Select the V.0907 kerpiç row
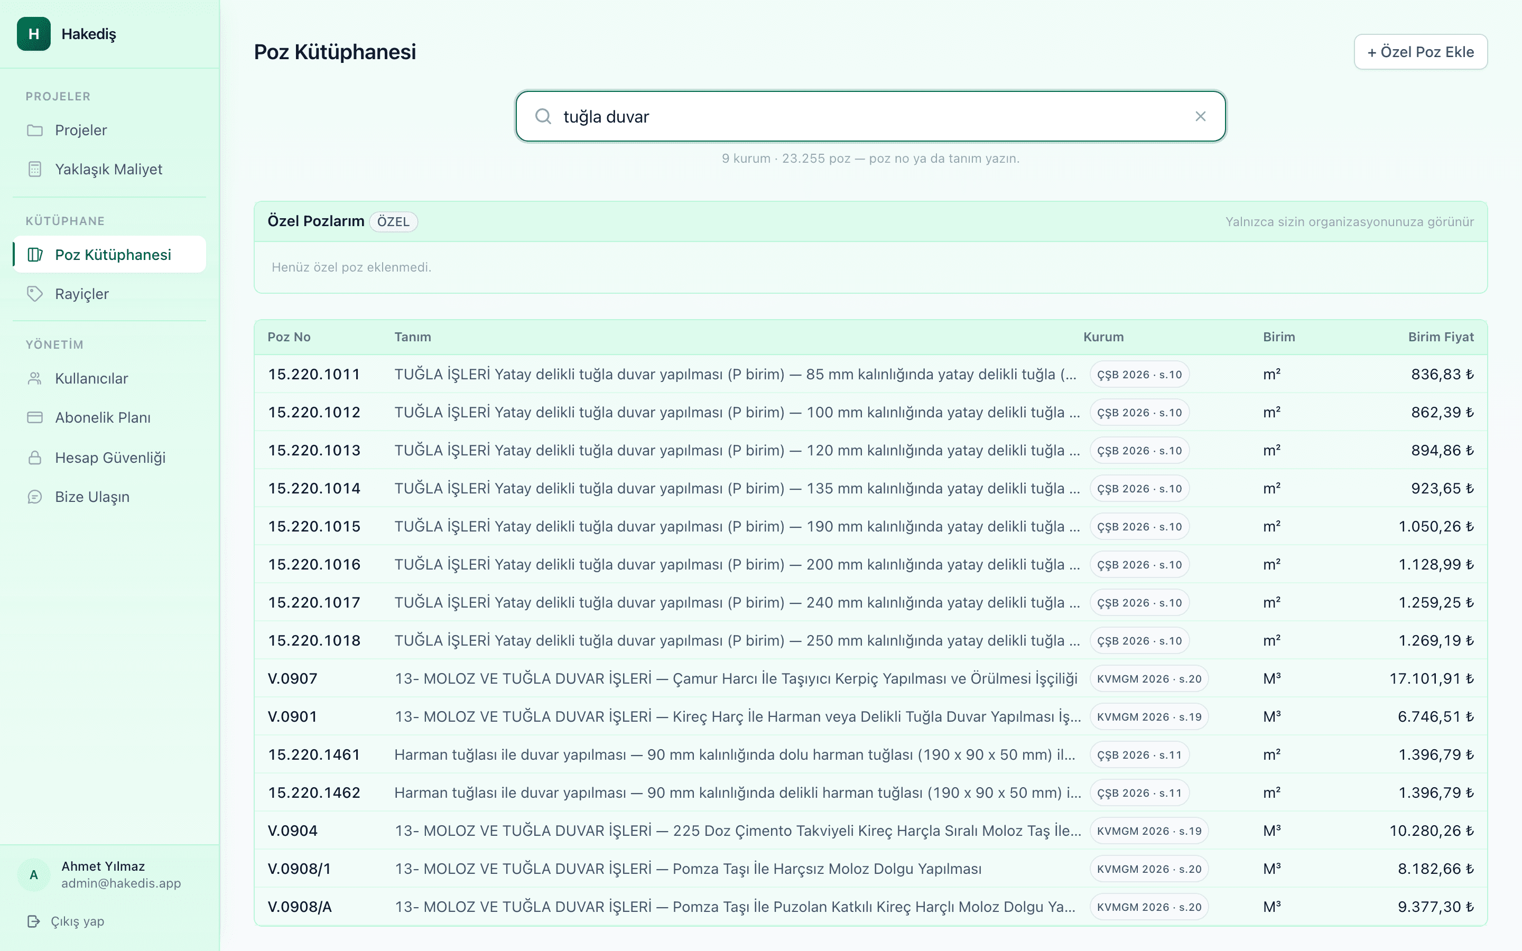This screenshot has width=1522, height=951. click(870, 679)
